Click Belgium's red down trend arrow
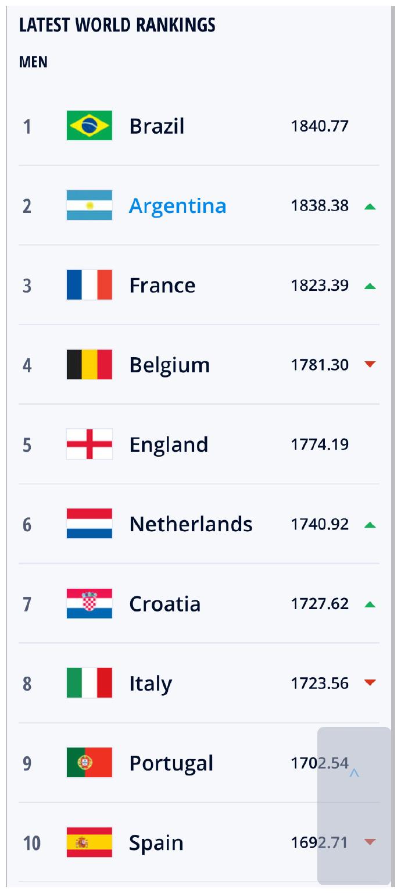401x893 pixels. click(370, 365)
